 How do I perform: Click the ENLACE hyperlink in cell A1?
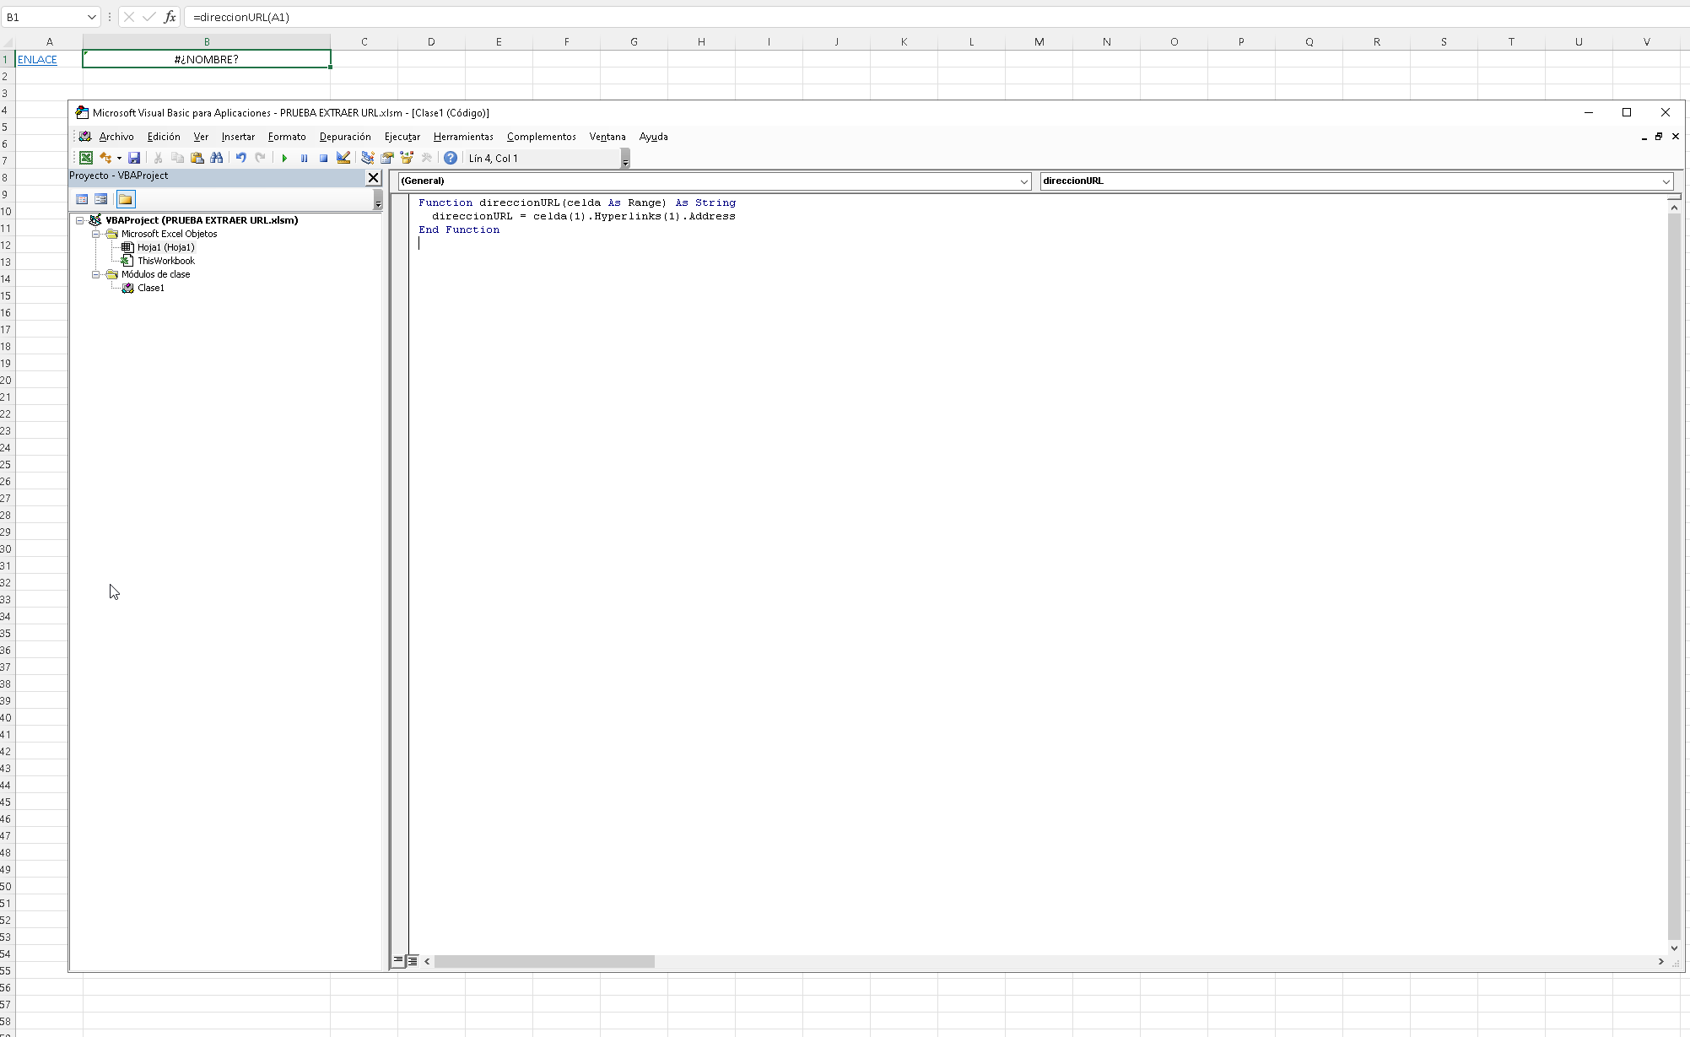pyautogui.click(x=37, y=59)
